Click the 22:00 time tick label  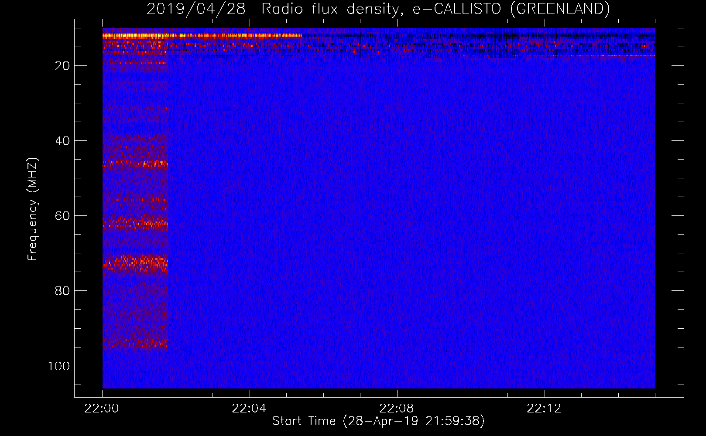(102, 409)
